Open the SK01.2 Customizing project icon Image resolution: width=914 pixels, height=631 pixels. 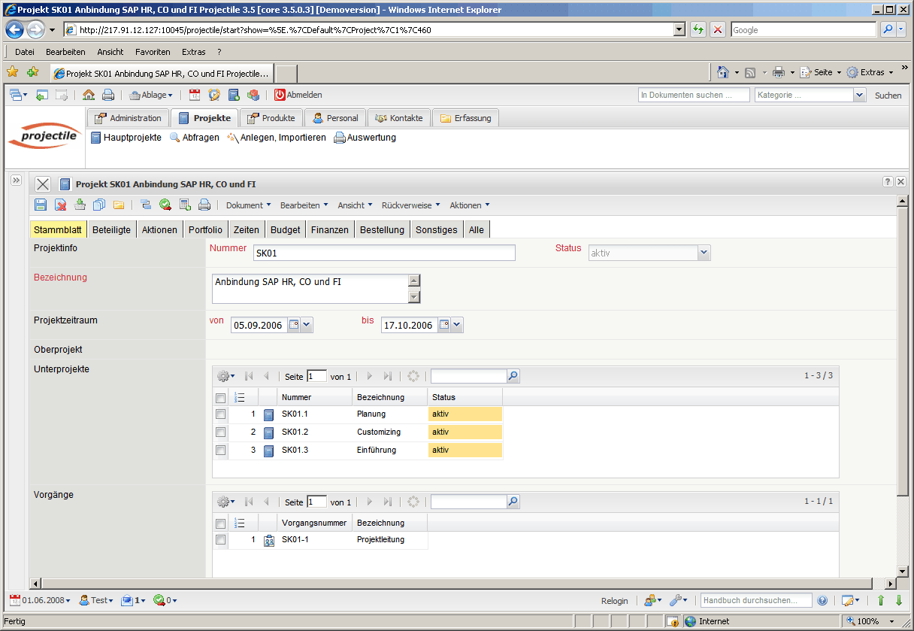pos(268,432)
